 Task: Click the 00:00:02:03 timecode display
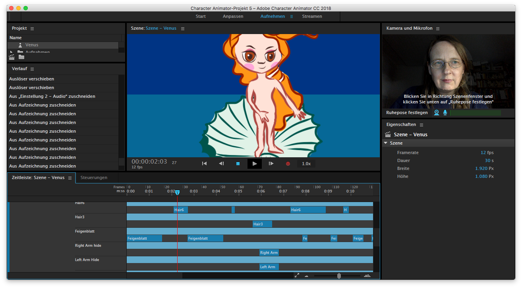click(x=149, y=162)
